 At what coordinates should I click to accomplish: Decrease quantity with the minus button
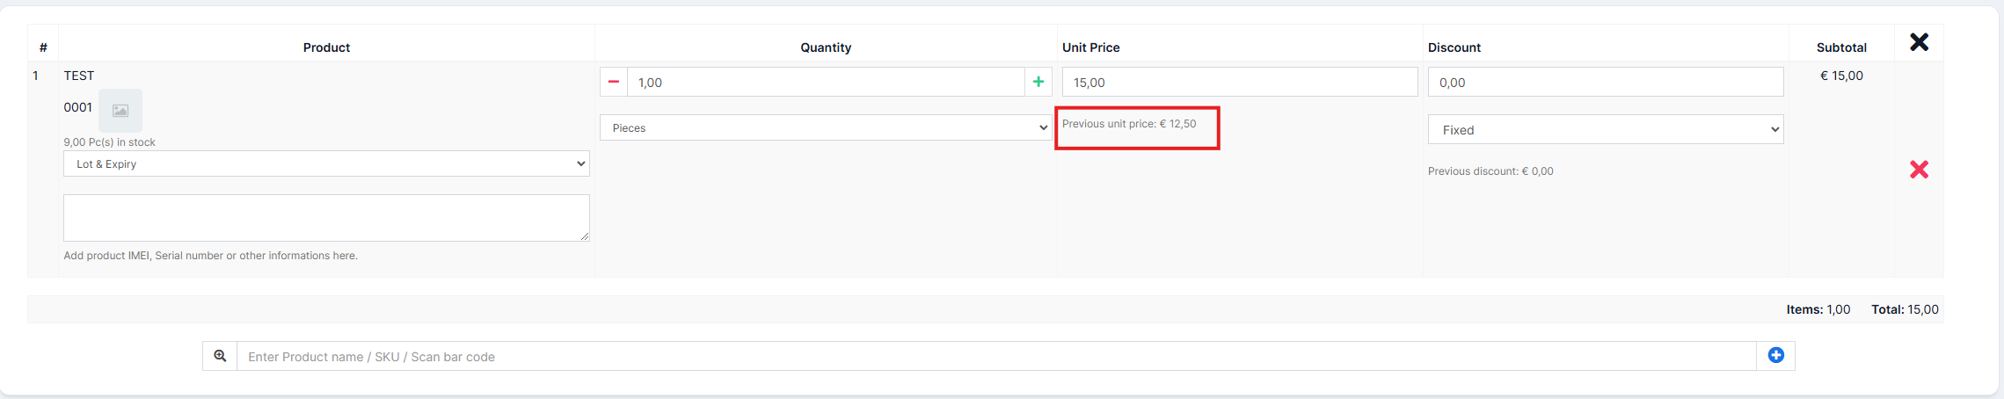(614, 82)
